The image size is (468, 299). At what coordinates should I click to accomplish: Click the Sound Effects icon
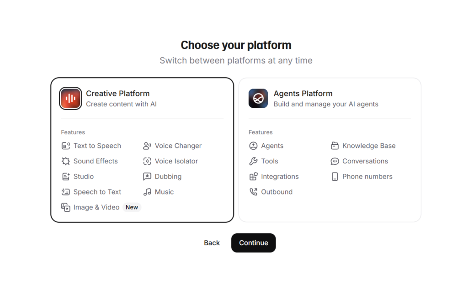[66, 161]
